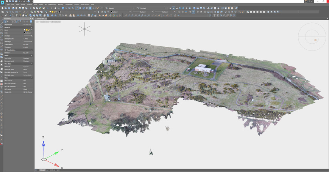
Task: Click the Untitled0 drawing tab
Action: pos(40,19)
